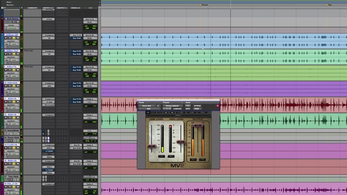Click the plugin automation enable icon under Auto
The height and width of the screenshot is (195, 347).
[188, 106]
